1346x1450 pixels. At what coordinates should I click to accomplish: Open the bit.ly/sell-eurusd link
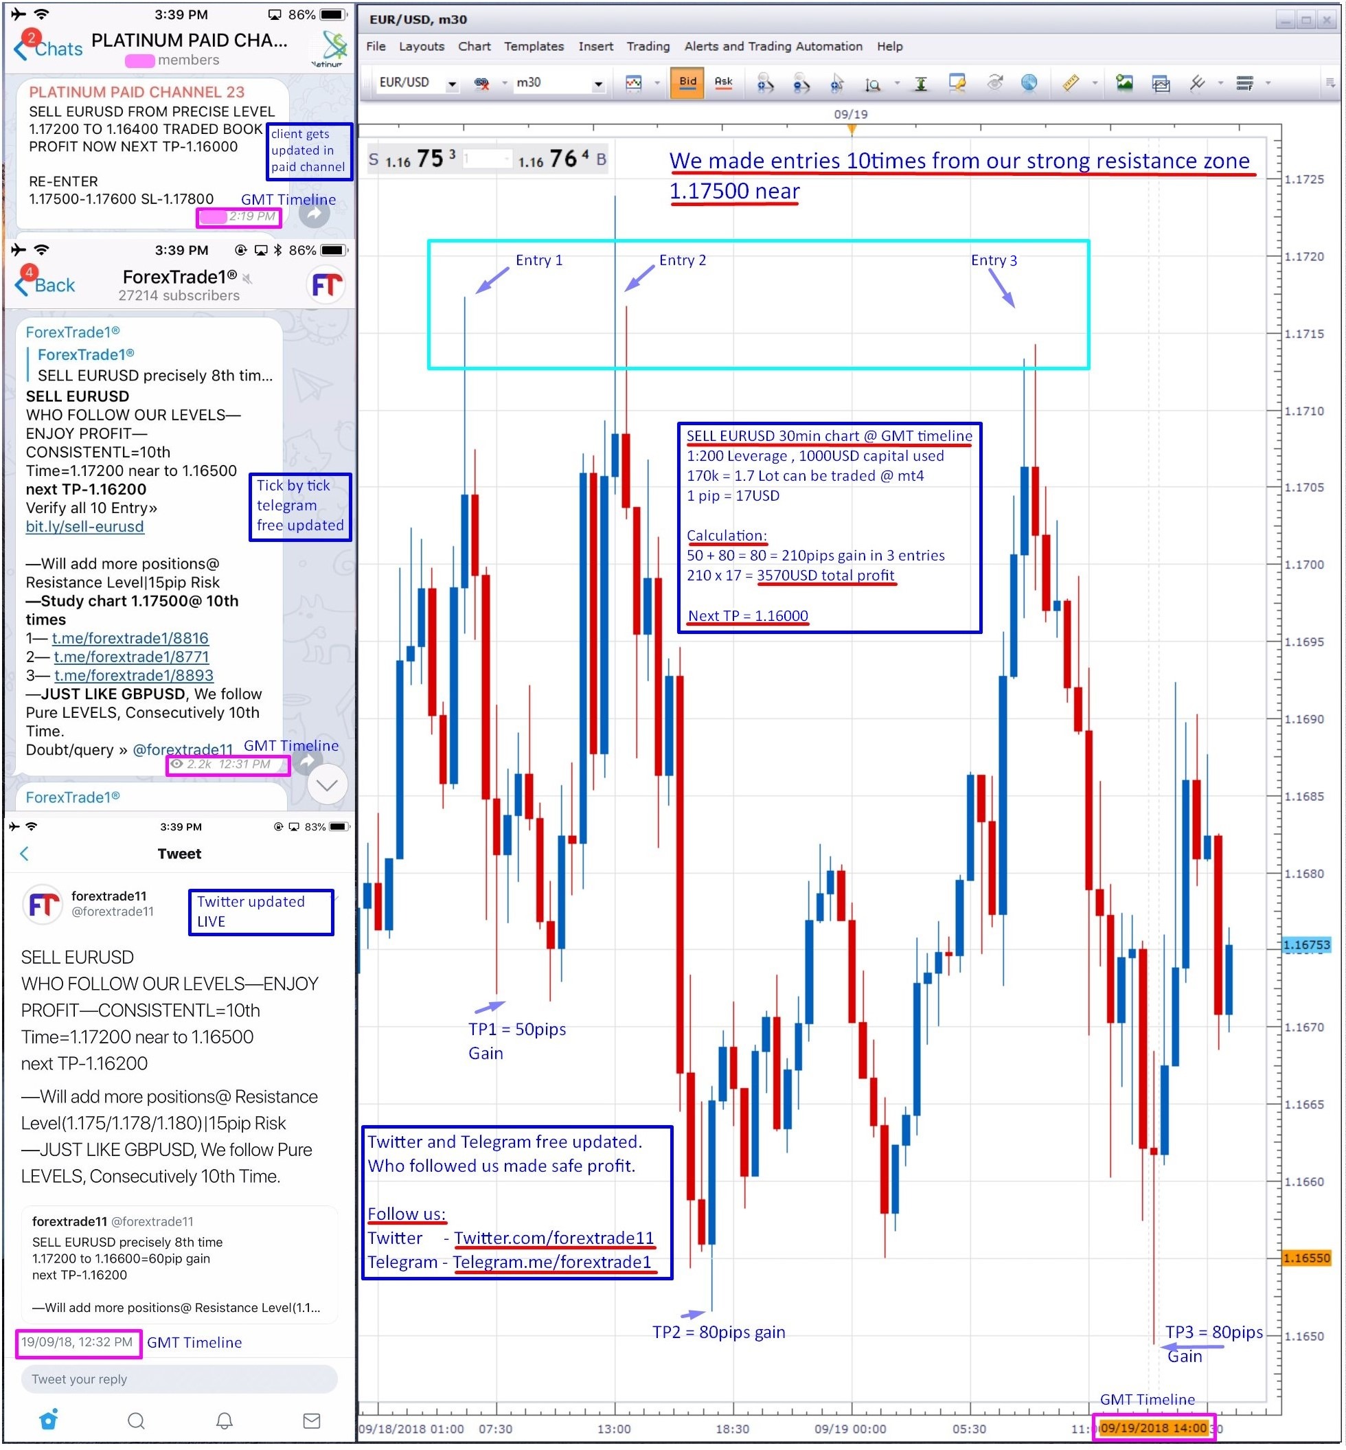point(84,527)
